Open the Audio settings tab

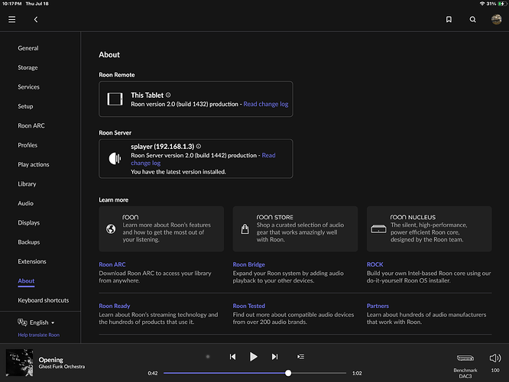click(26, 203)
